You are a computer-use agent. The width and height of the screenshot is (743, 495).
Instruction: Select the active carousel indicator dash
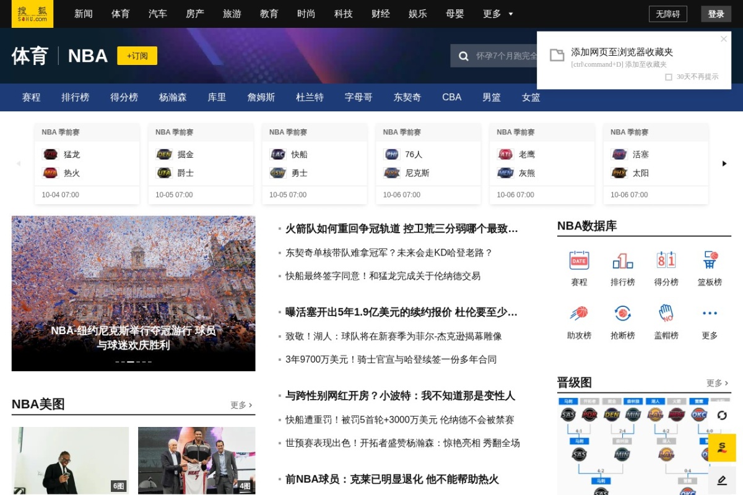[x=130, y=361]
